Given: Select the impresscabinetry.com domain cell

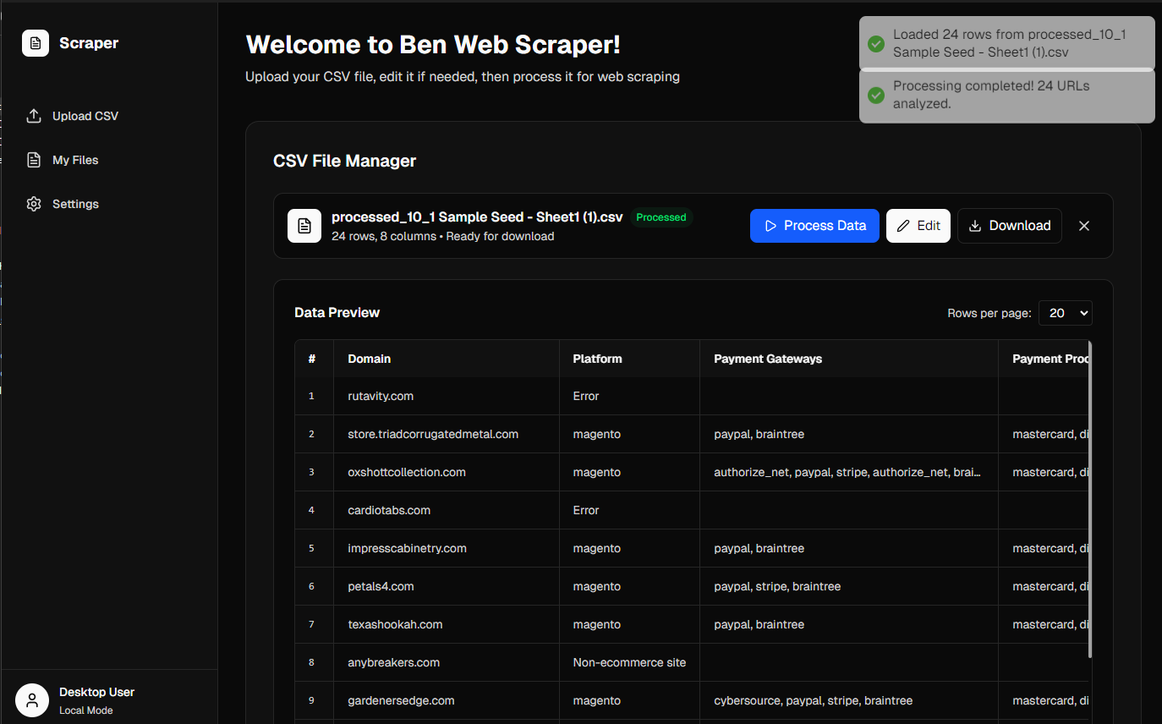Looking at the screenshot, I should tap(447, 548).
